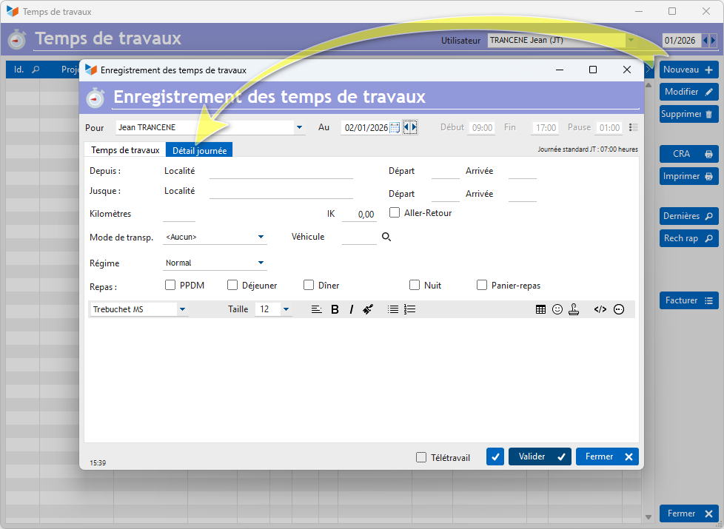The width and height of the screenshot is (724, 529).
Task: Click the HTML source code icon
Action: [600, 310]
